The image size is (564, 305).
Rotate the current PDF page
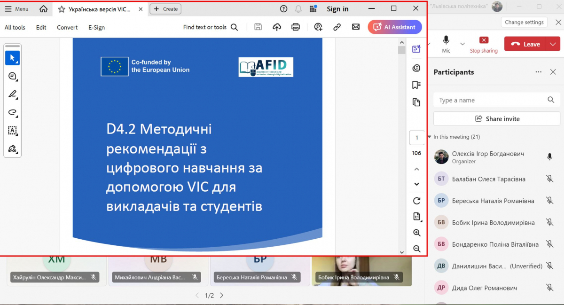tap(416, 201)
